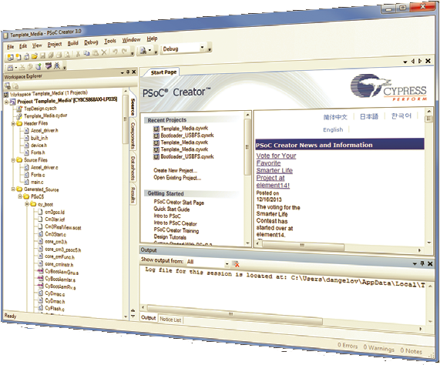Click the Undo arrow icon
Screen dimensions: 440x365
coord(116,52)
